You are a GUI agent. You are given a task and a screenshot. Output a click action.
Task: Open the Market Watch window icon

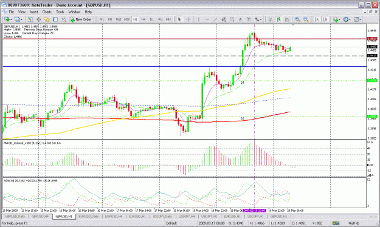[x=30, y=19]
